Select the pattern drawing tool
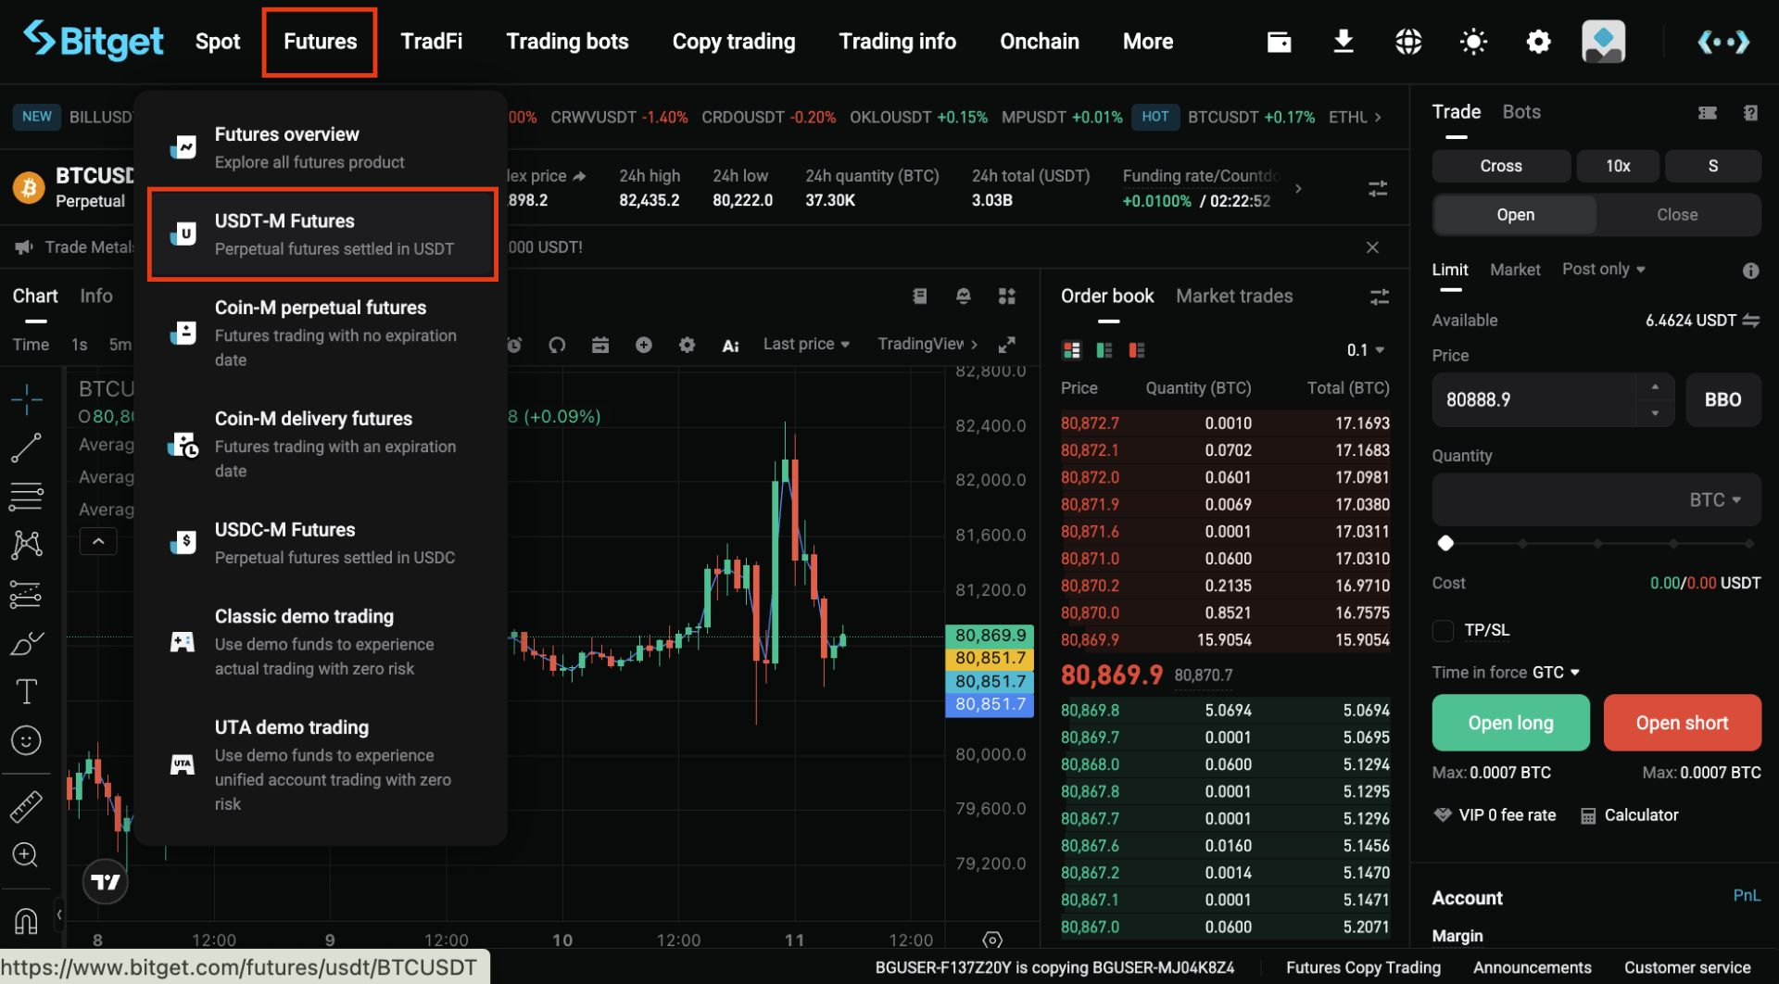The image size is (1779, 984). coord(27,545)
